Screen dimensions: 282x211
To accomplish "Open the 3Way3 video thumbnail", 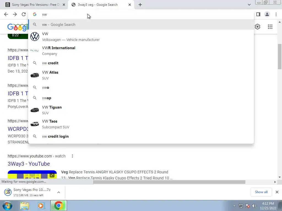I will tap(32, 174).
